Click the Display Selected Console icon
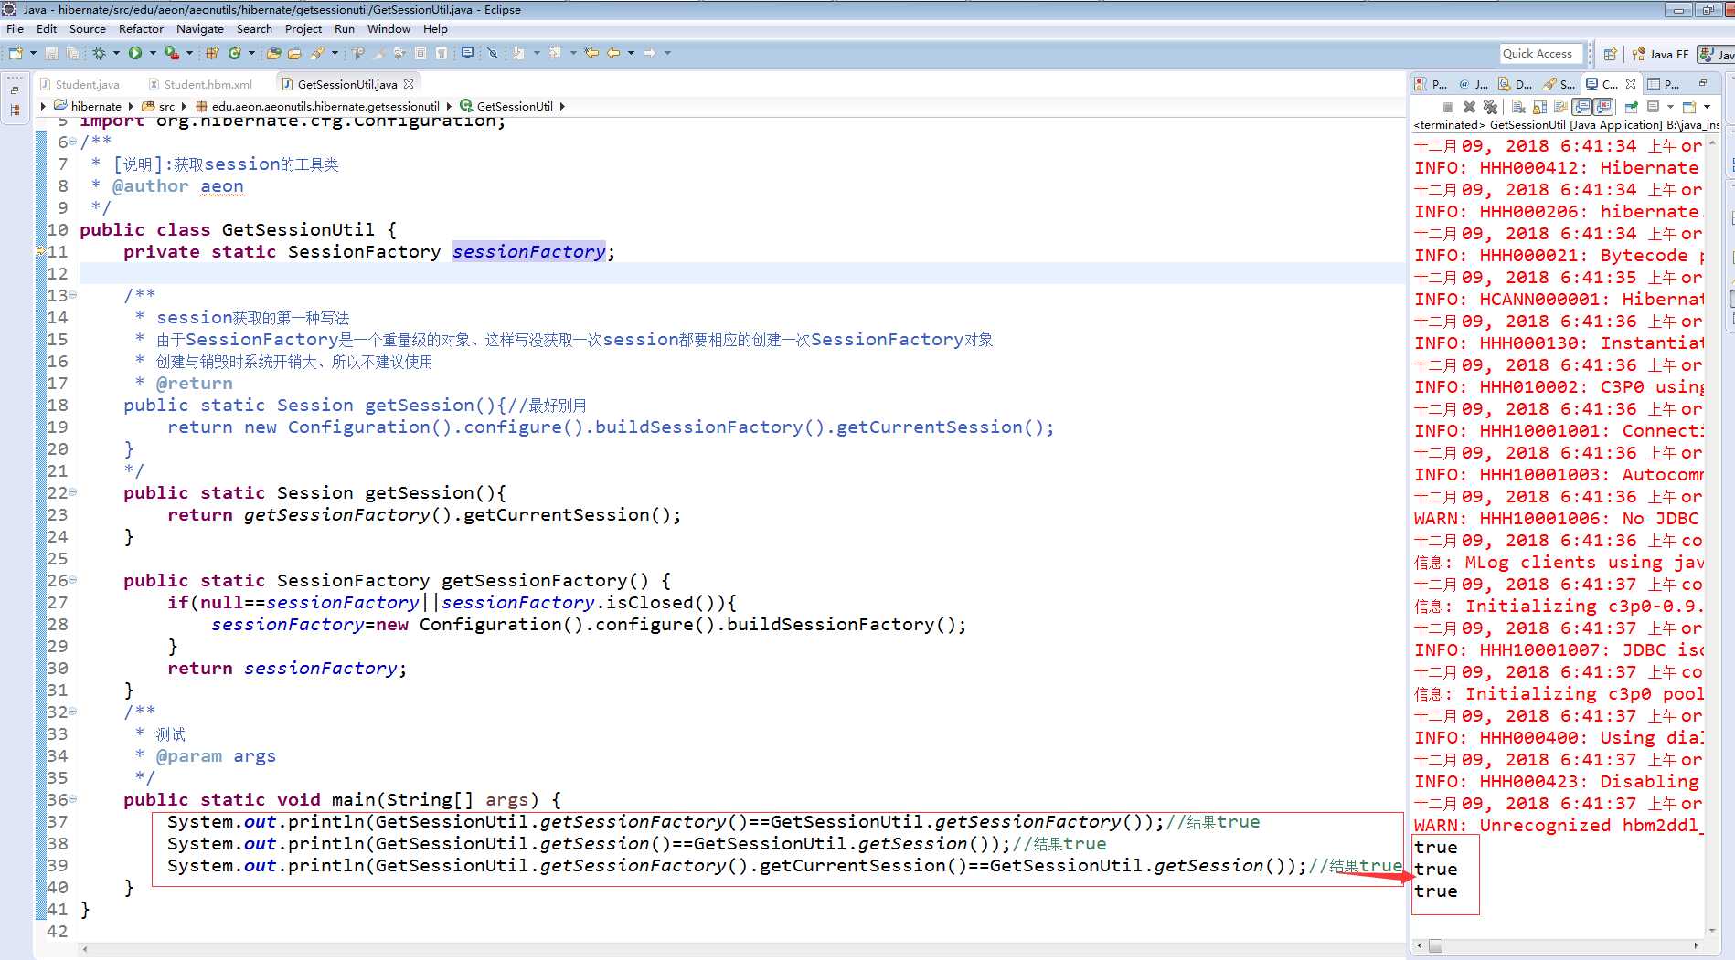1735x960 pixels. (x=1654, y=107)
